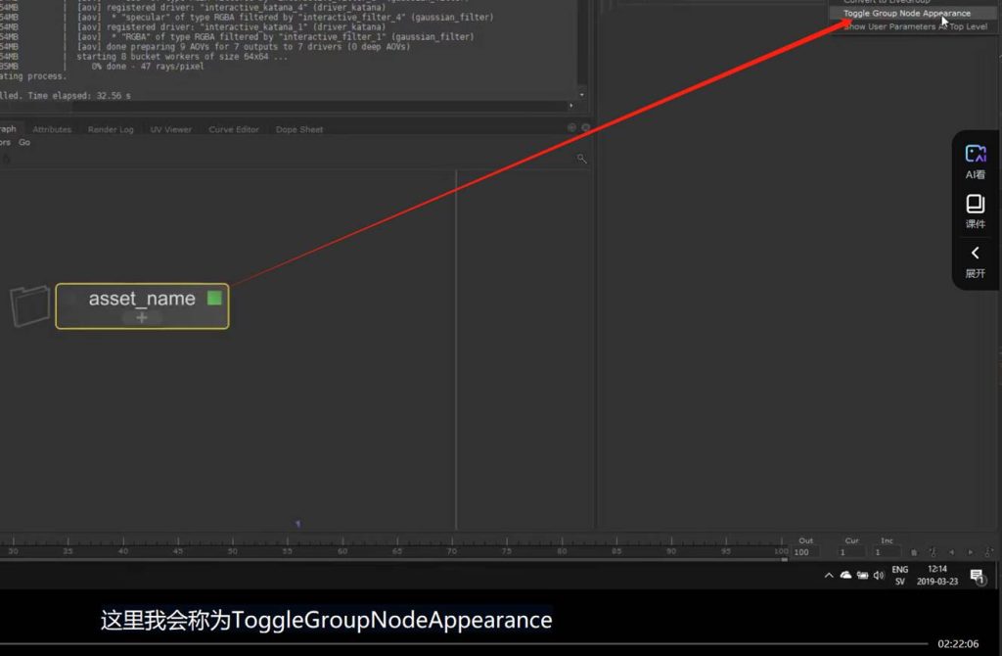Click the Windows volume speaker icon

click(878, 576)
